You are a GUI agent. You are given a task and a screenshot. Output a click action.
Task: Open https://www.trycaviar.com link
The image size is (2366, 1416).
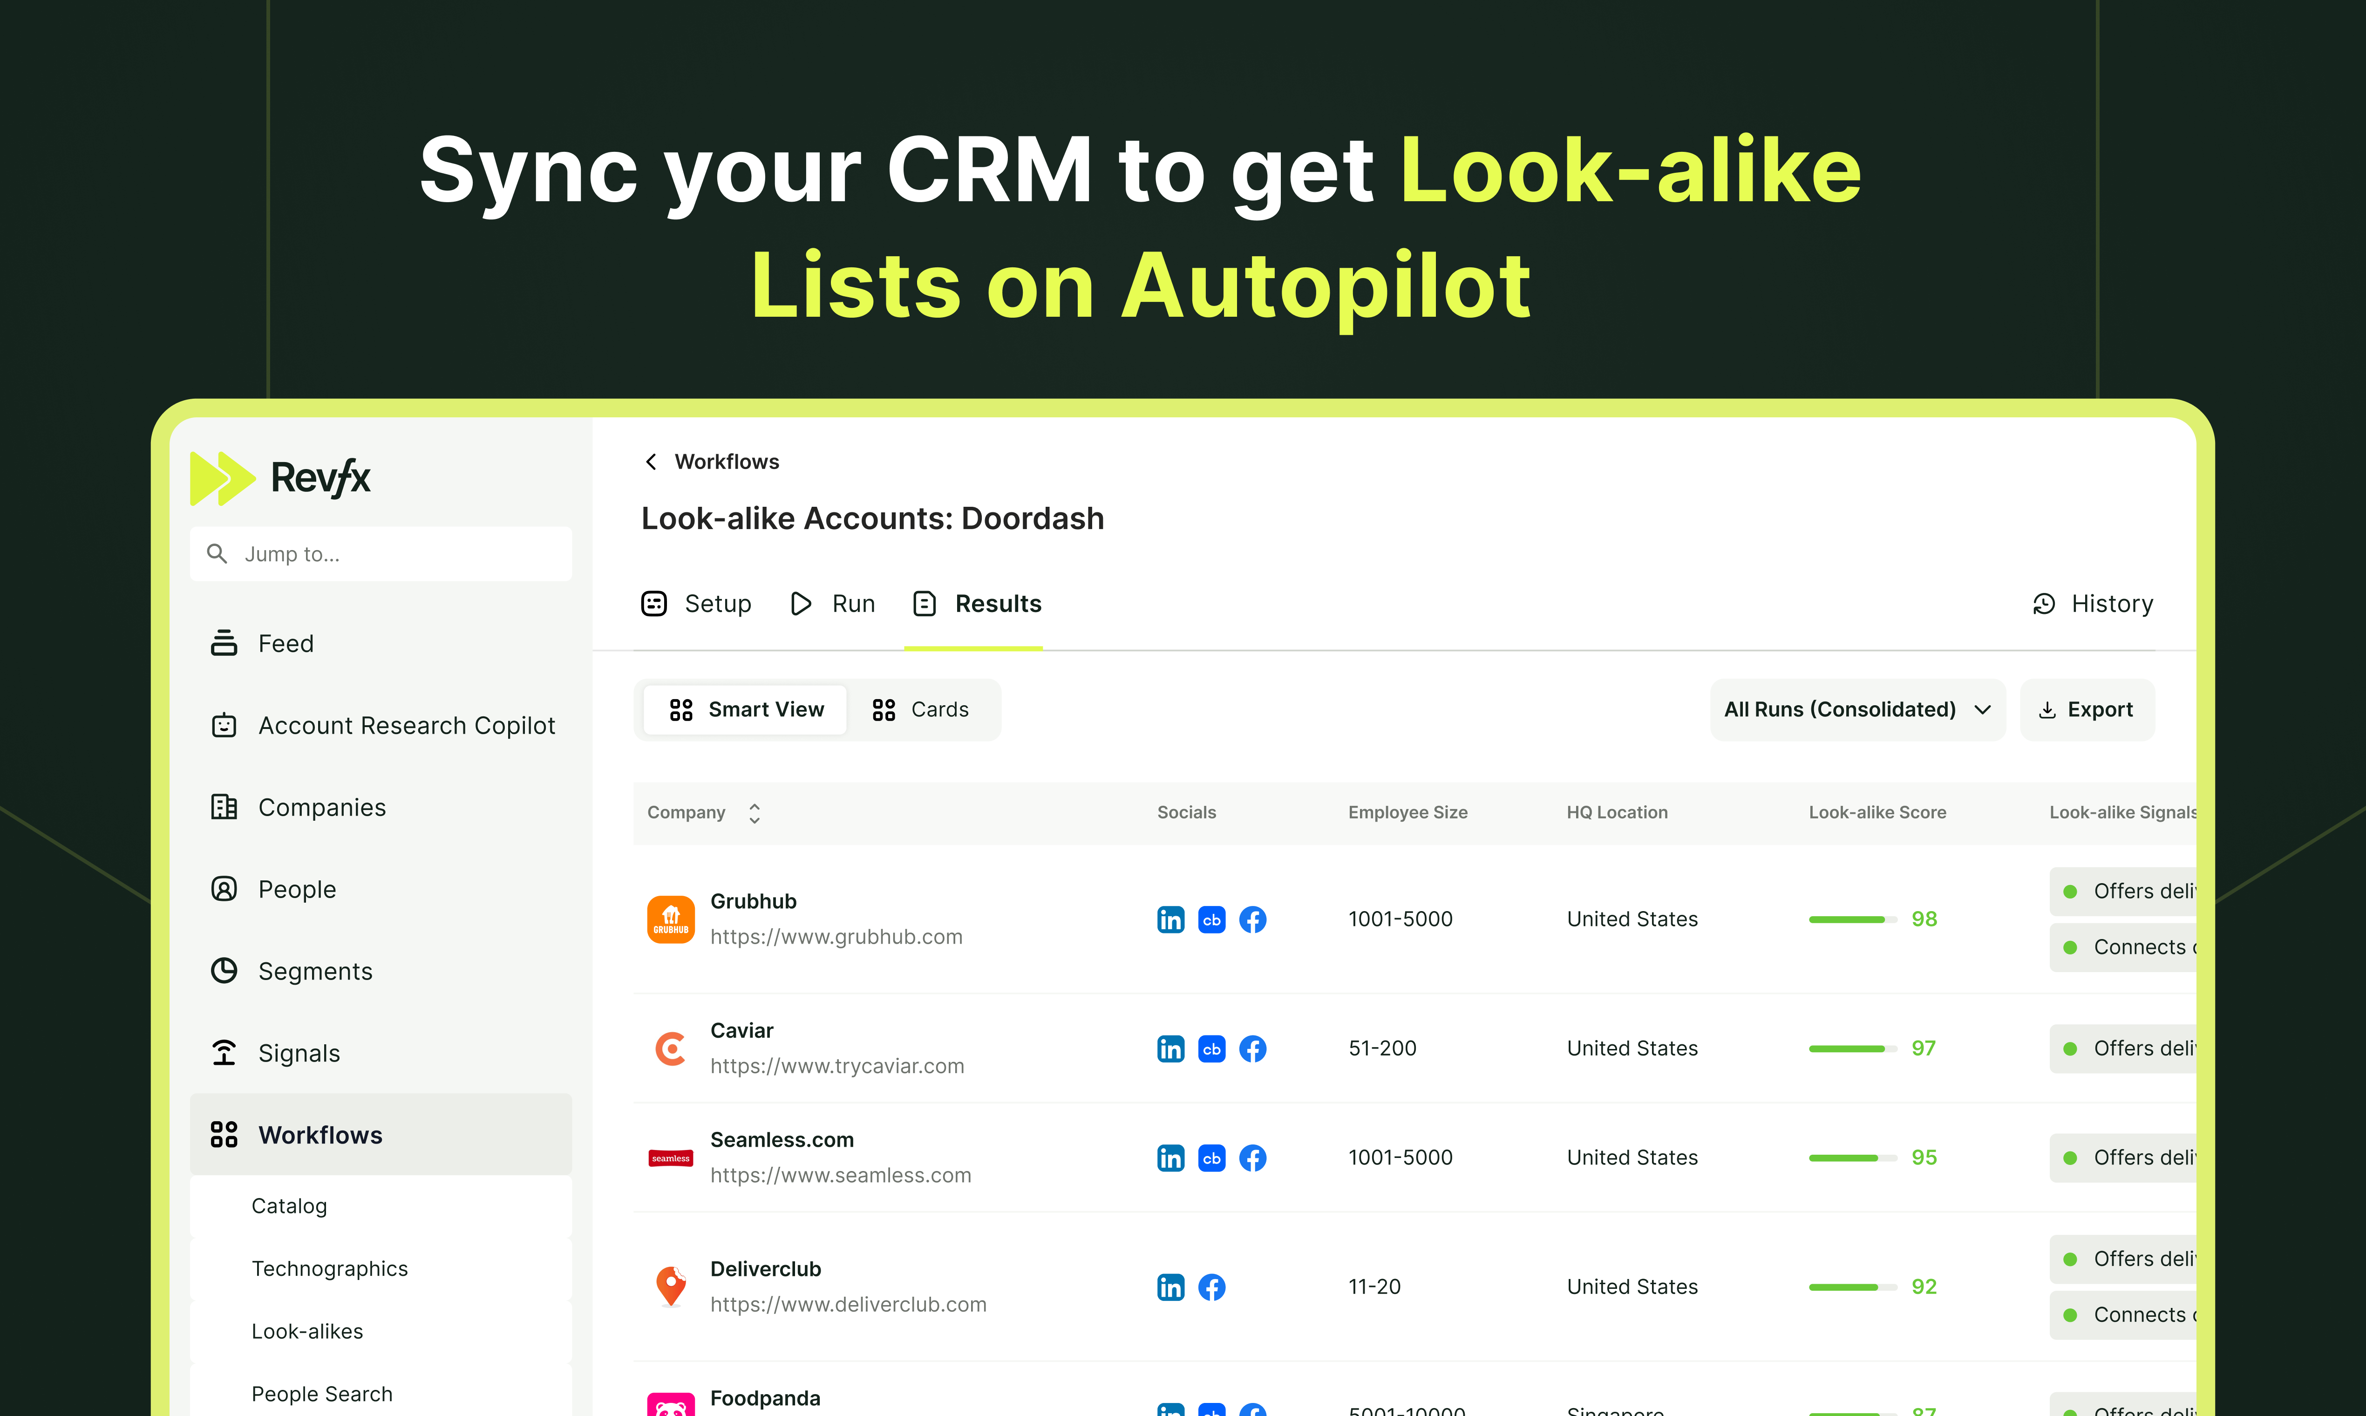pyautogui.click(x=837, y=1066)
